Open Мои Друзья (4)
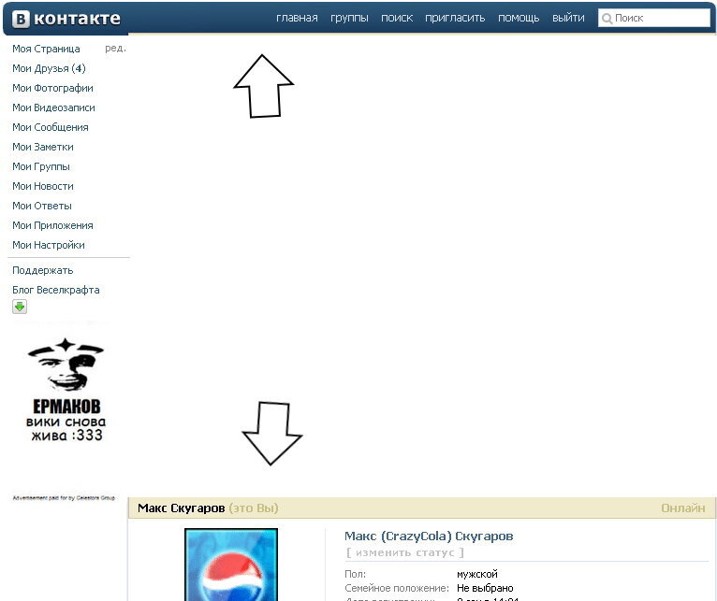Viewport: 717px width, 601px height. click(49, 68)
